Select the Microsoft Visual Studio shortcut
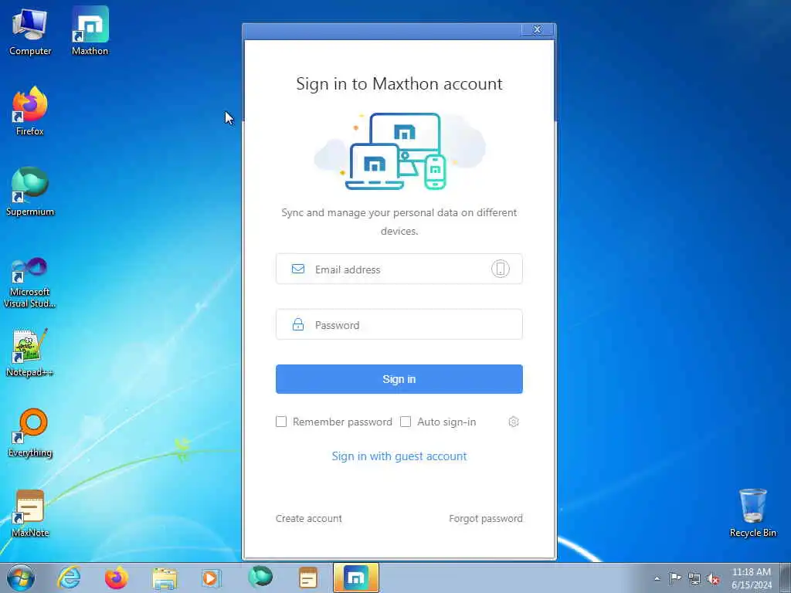 point(30,283)
